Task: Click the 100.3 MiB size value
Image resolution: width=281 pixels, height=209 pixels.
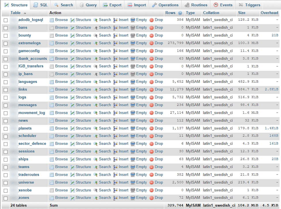Action: [248, 43]
